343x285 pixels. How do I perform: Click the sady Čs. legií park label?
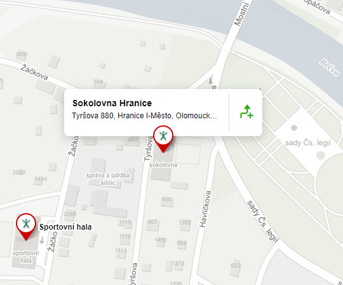click(x=308, y=143)
